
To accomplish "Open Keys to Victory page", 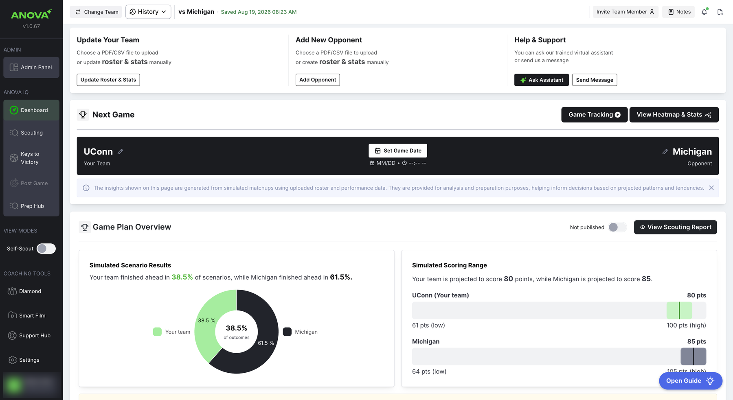I will (x=31, y=158).
